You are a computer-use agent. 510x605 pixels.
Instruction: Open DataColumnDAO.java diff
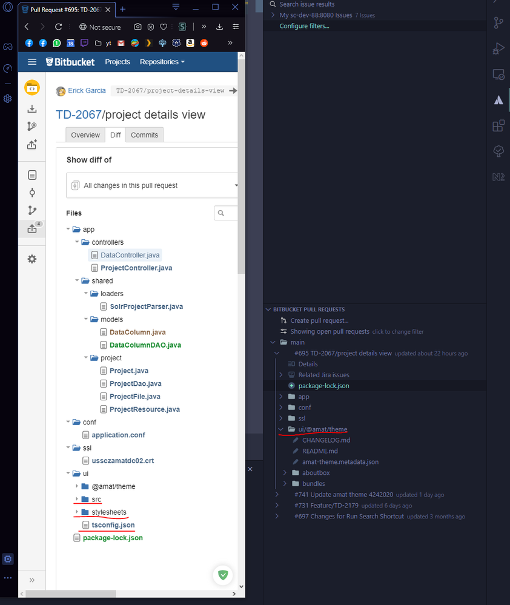coord(145,345)
